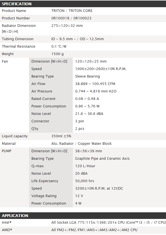Select the 'Sleeve Bearing' value
Image resolution: width=166 pixels, height=235 pixels.
click(87, 76)
